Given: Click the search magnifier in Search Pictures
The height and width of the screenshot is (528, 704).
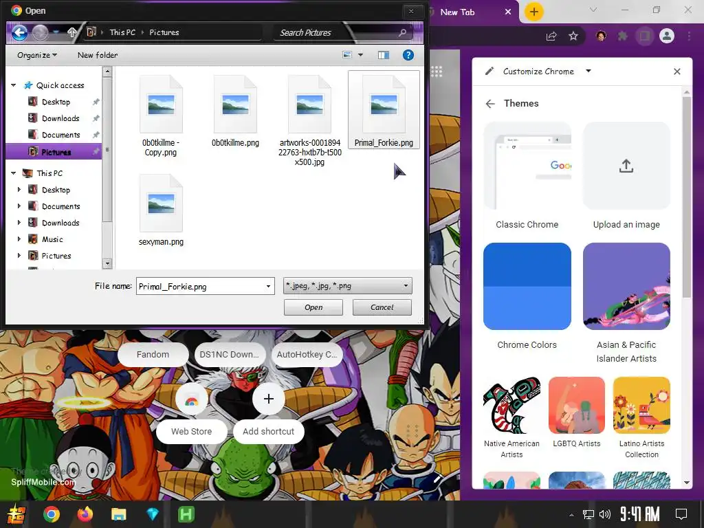Looking at the screenshot, I should click(x=402, y=32).
